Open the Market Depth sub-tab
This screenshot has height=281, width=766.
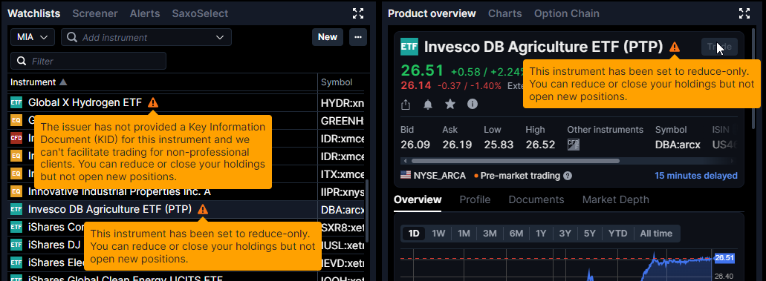[x=615, y=199]
